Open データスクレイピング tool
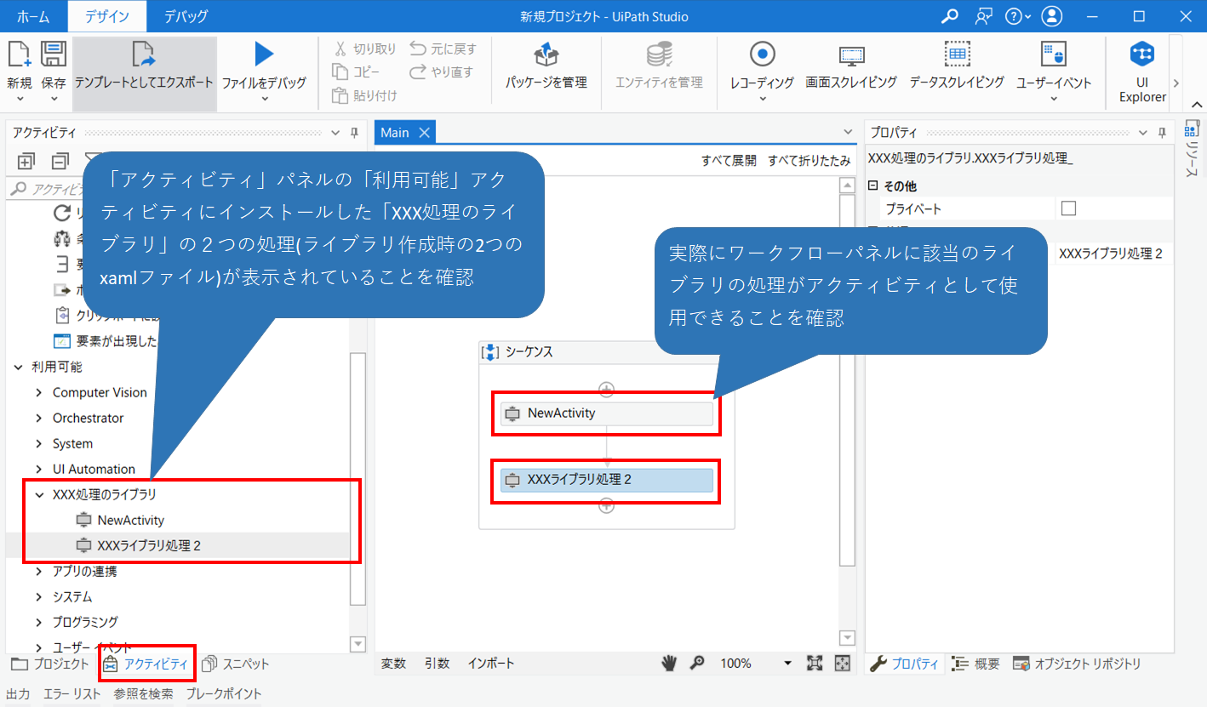Screen dimensions: 1207x707 (x=957, y=68)
